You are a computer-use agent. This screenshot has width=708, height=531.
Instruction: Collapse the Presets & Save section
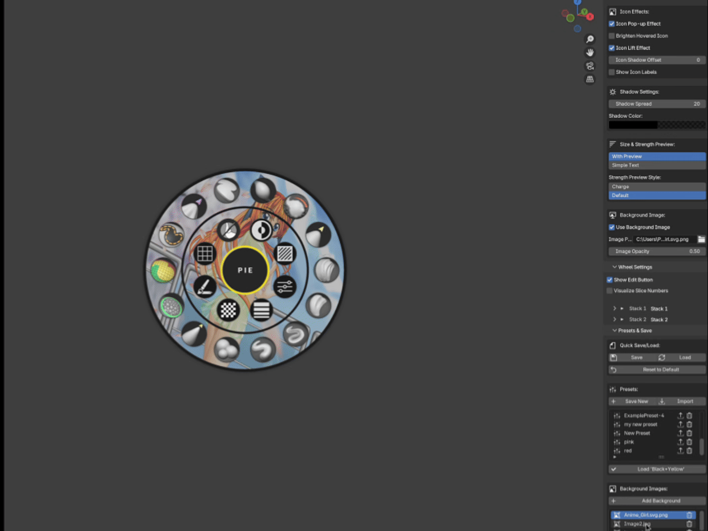point(615,330)
